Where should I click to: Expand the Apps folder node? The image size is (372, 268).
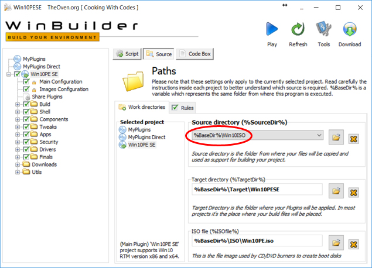18,135
